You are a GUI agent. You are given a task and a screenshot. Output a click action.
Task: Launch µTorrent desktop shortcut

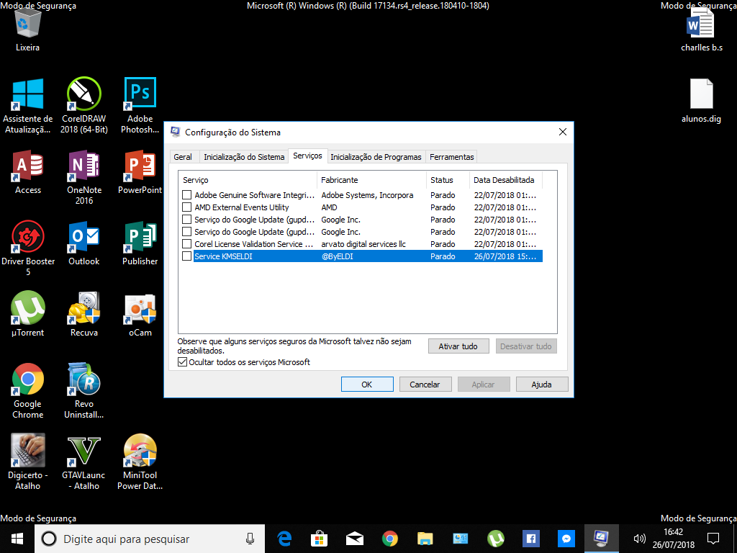28,314
